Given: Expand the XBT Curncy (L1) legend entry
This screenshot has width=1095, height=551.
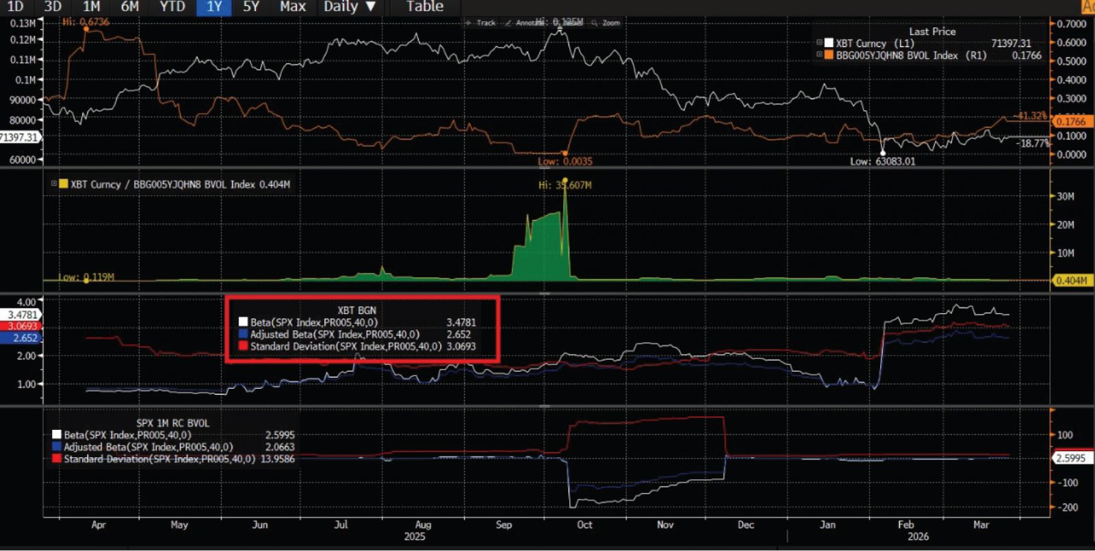Looking at the screenshot, I should (x=819, y=43).
